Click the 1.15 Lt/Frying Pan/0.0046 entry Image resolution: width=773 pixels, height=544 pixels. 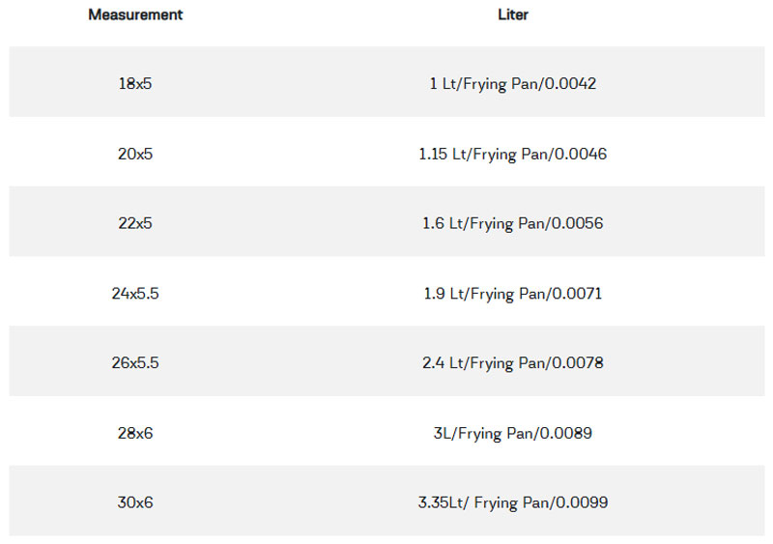[x=513, y=154]
